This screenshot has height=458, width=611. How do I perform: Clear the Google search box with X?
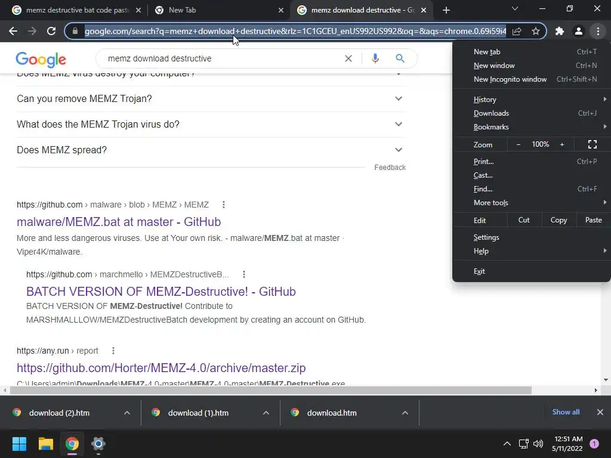pyautogui.click(x=348, y=58)
